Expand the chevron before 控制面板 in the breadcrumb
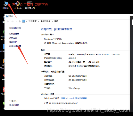This screenshot has width=133, height=116. 27,21
